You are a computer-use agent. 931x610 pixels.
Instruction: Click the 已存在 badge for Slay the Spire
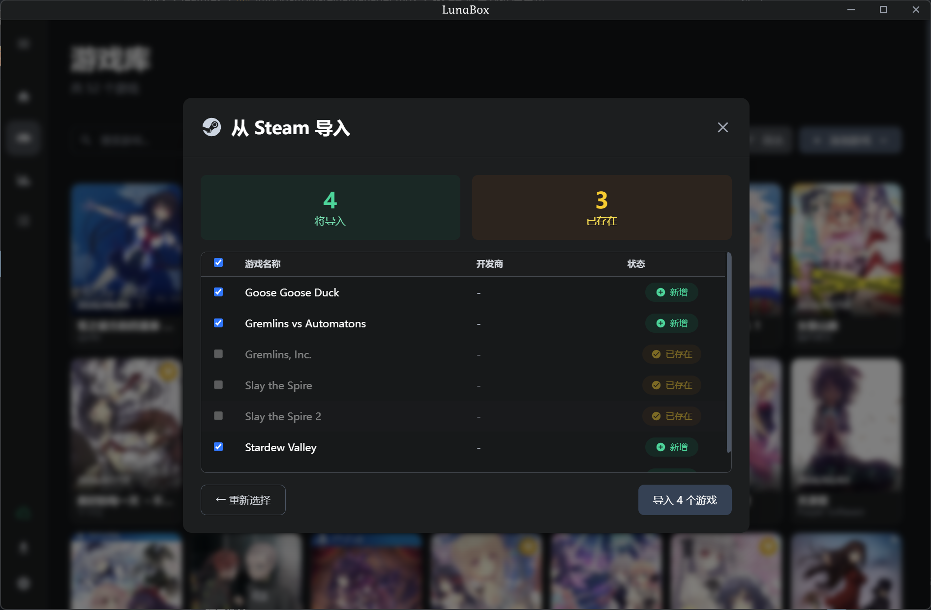tap(672, 385)
